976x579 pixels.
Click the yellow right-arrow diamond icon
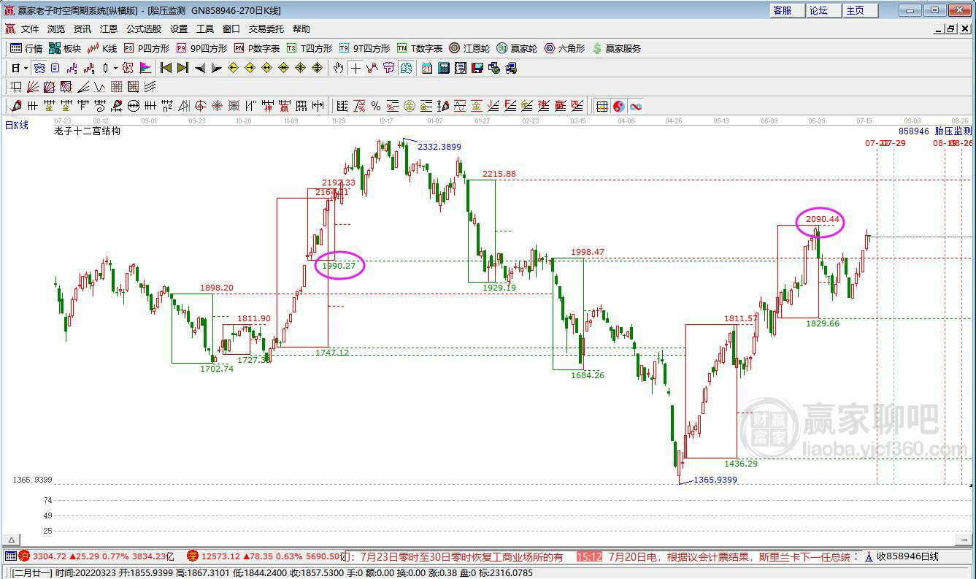(x=250, y=68)
